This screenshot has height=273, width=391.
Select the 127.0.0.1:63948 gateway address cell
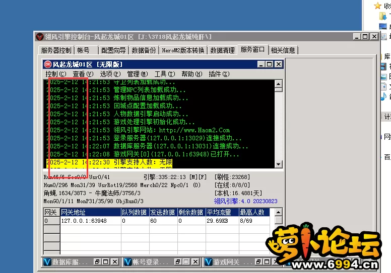(x=91, y=221)
